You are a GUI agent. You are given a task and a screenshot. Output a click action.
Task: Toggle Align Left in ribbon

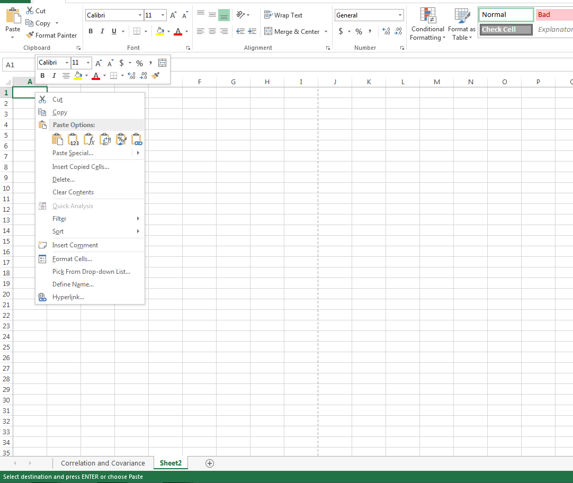[x=200, y=31]
